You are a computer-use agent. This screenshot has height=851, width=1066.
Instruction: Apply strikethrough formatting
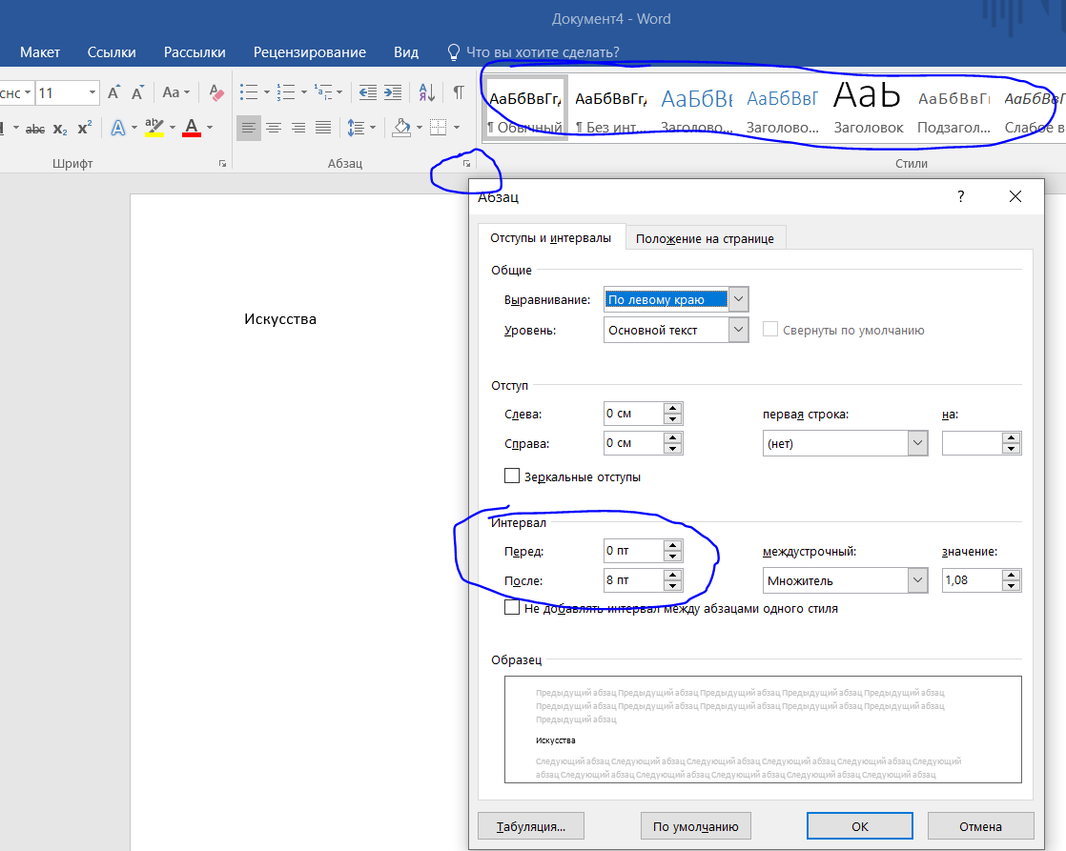[35, 128]
